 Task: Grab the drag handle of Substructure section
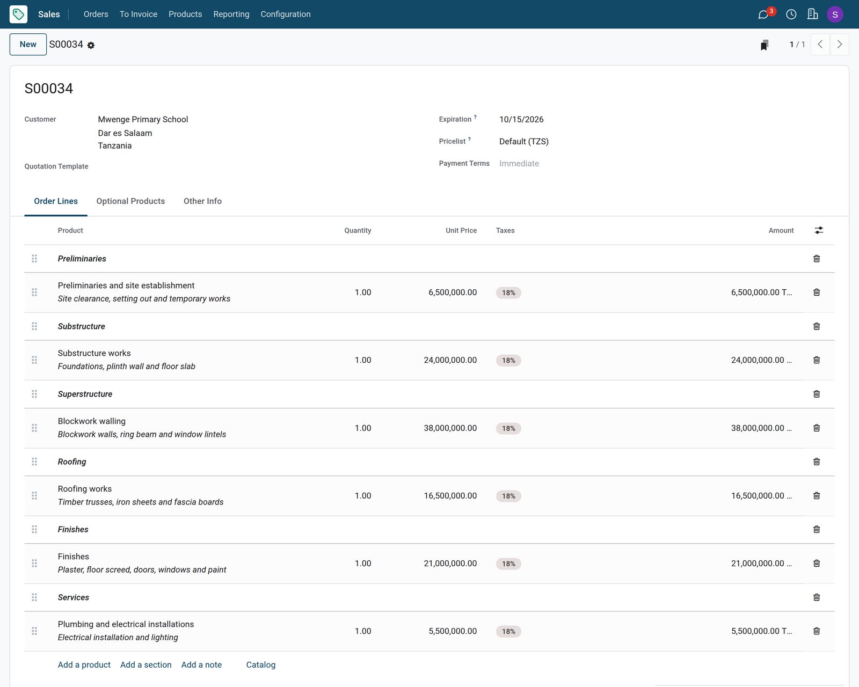[34, 326]
